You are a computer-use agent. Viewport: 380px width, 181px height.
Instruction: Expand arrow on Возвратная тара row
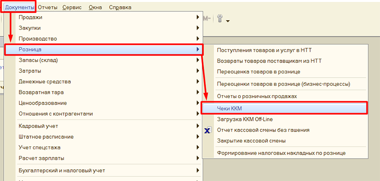[198, 92]
